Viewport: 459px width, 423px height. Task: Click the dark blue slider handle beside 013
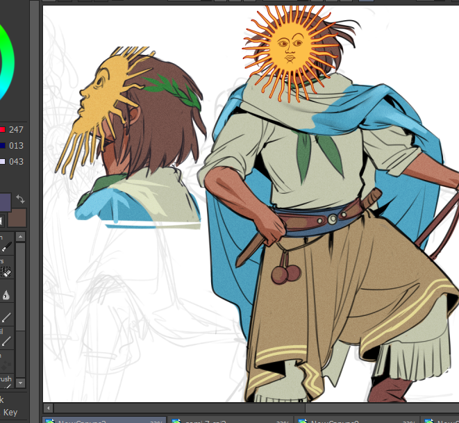click(2, 145)
